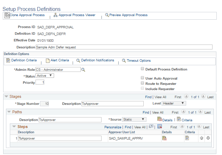222x155 pixels.
Task: Click the Paths Details icon
Action: [x=159, y=119]
